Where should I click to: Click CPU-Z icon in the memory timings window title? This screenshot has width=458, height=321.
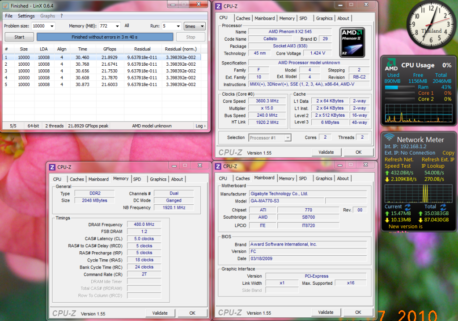pos(52,167)
